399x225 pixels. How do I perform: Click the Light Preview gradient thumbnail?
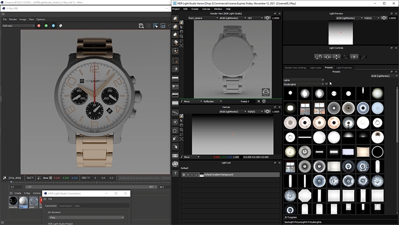coord(341,33)
